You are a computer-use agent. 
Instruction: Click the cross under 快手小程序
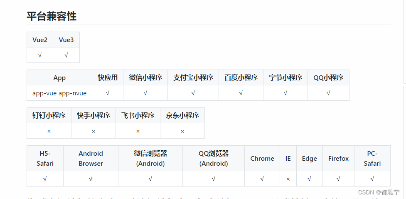coord(94,131)
